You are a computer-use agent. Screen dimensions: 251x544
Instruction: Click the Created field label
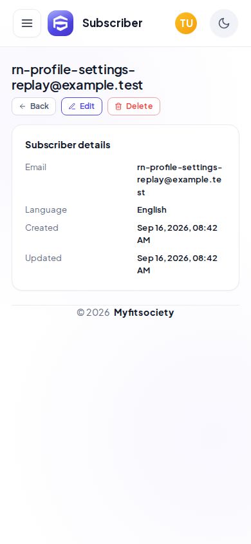42,228
